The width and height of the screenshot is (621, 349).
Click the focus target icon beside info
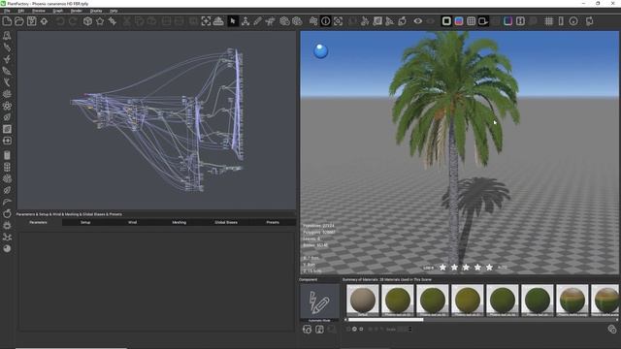[x=338, y=21]
